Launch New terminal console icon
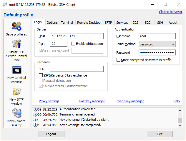This screenshot has width=186, height=141. click(16, 70)
